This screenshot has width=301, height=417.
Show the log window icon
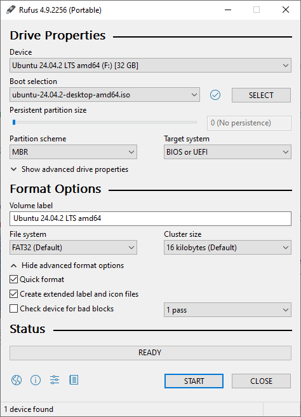[74, 380]
